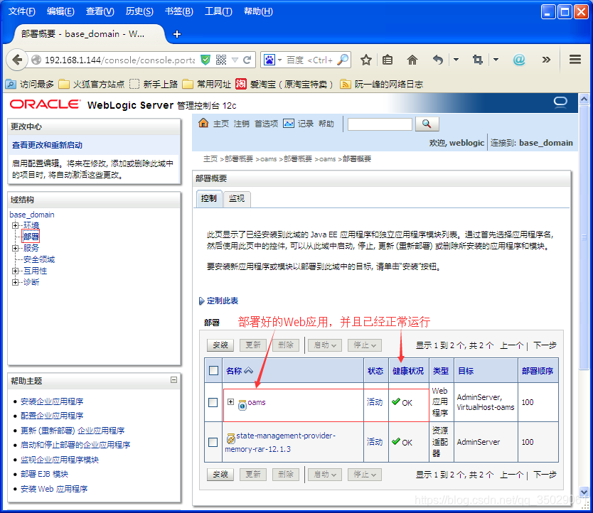593x513 pixels.
Task: Click the browser back arrow button
Action: tap(17, 60)
